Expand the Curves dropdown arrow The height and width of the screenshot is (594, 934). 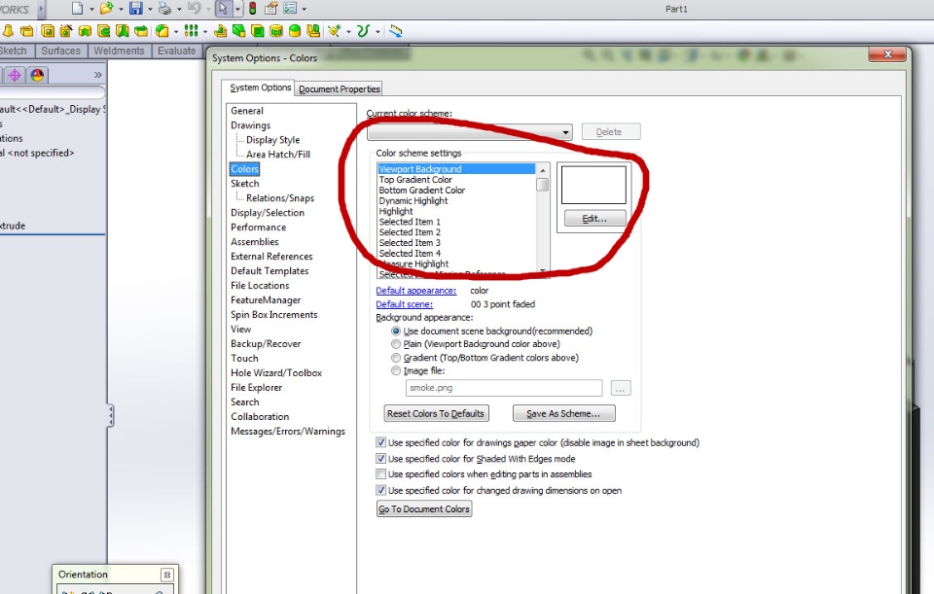click(x=377, y=31)
